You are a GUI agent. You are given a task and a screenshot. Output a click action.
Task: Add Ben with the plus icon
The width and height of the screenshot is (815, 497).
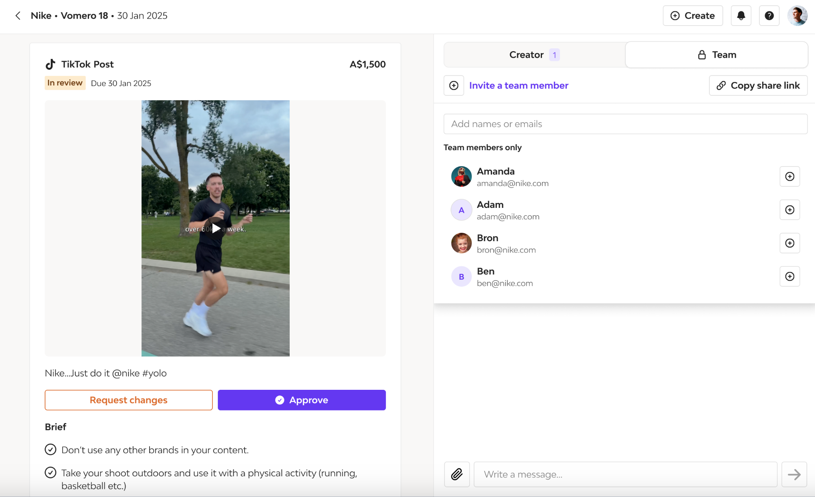point(789,277)
